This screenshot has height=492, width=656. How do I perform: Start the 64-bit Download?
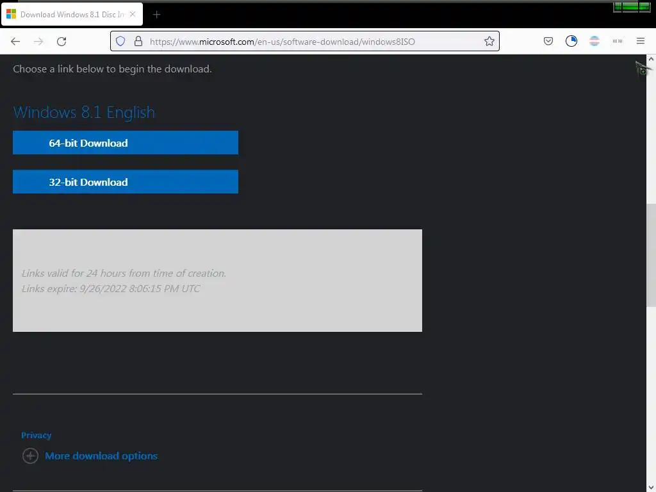[126, 143]
